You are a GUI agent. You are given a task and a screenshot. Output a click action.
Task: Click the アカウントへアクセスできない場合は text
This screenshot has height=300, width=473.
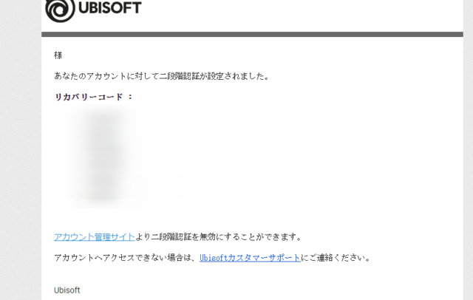click(x=126, y=258)
